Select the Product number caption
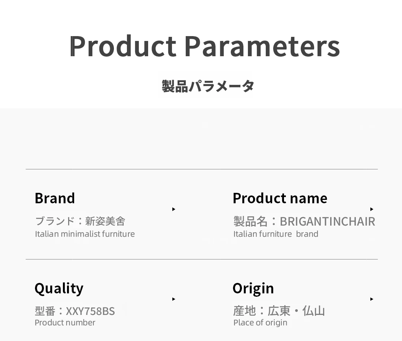The height and width of the screenshot is (341, 402). 65,322
